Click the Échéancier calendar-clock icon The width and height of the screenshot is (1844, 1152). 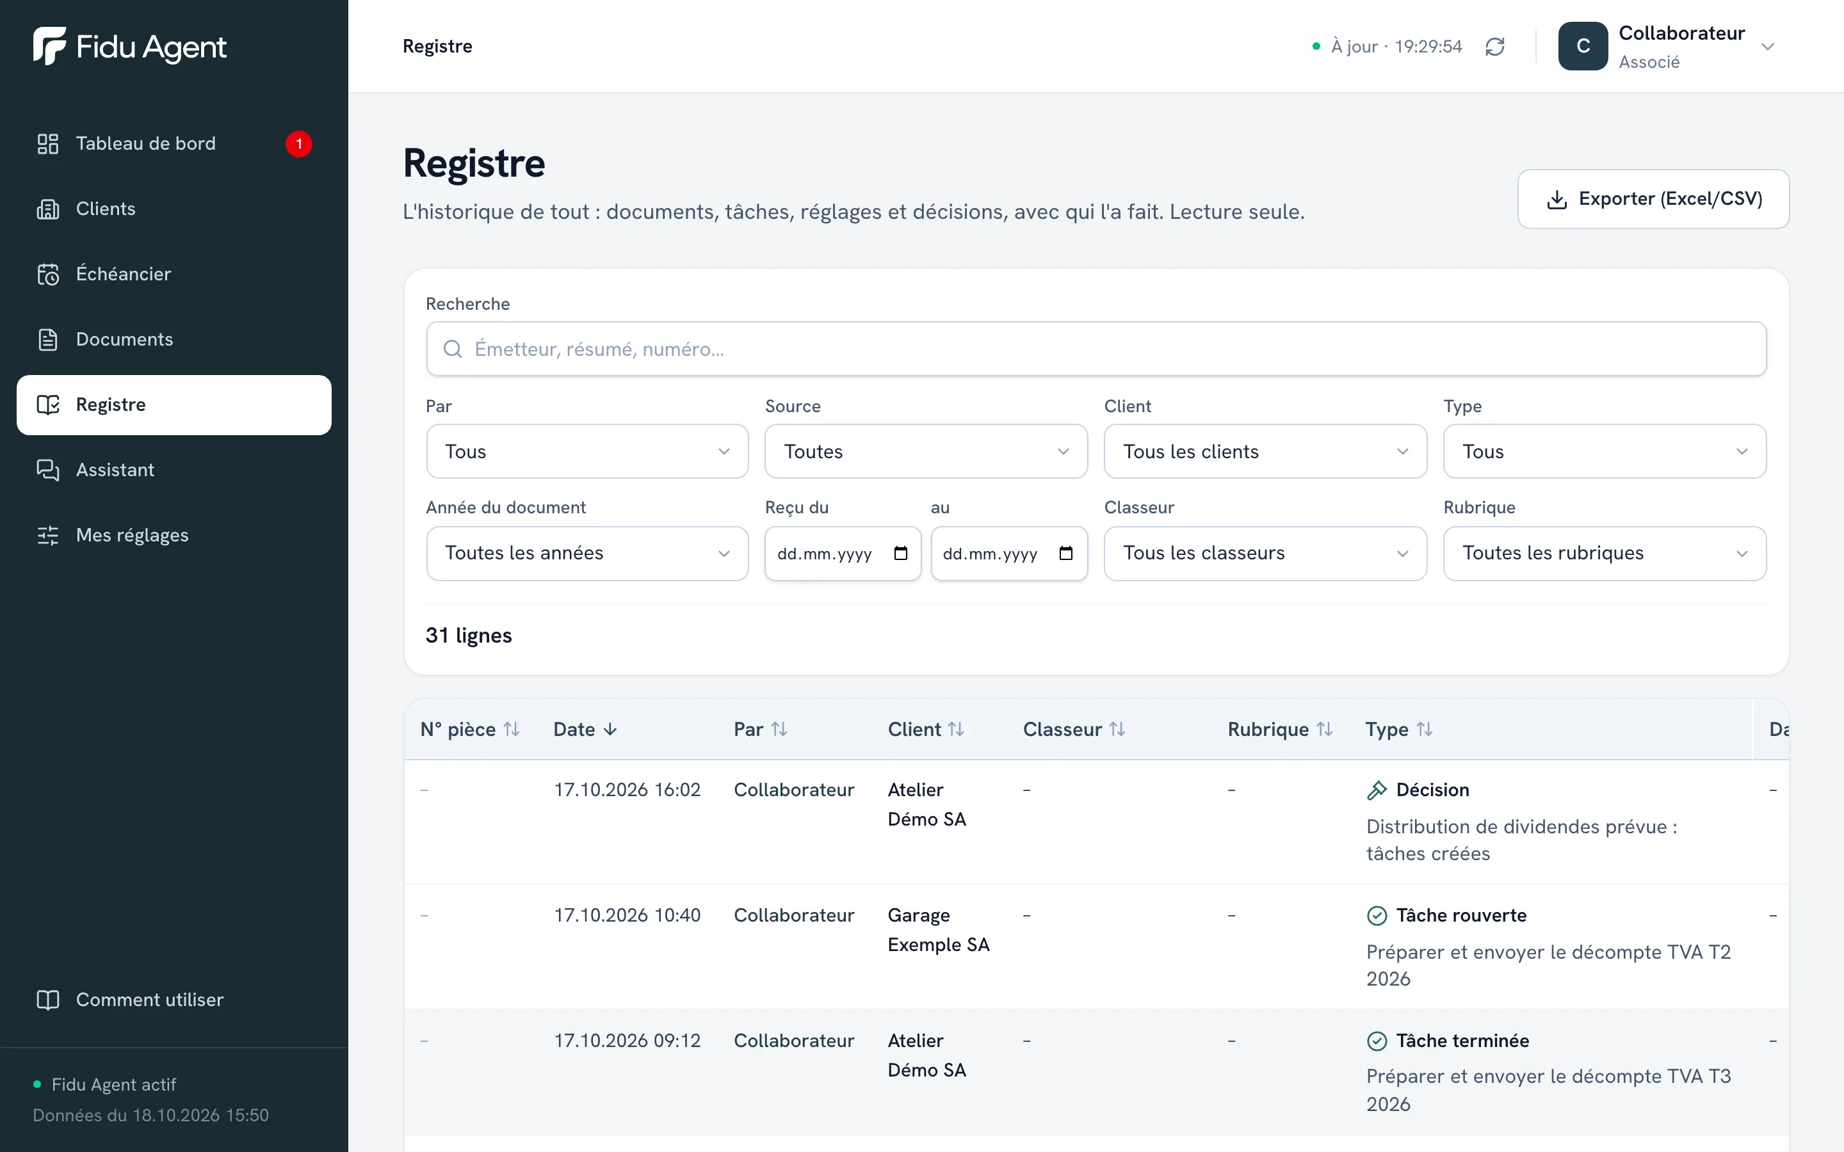pos(48,275)
